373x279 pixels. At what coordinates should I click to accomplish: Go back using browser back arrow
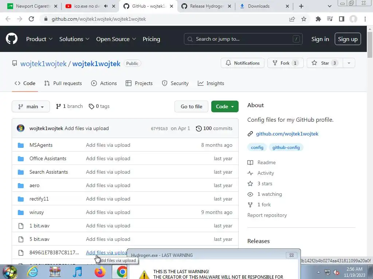coord(8,19)
